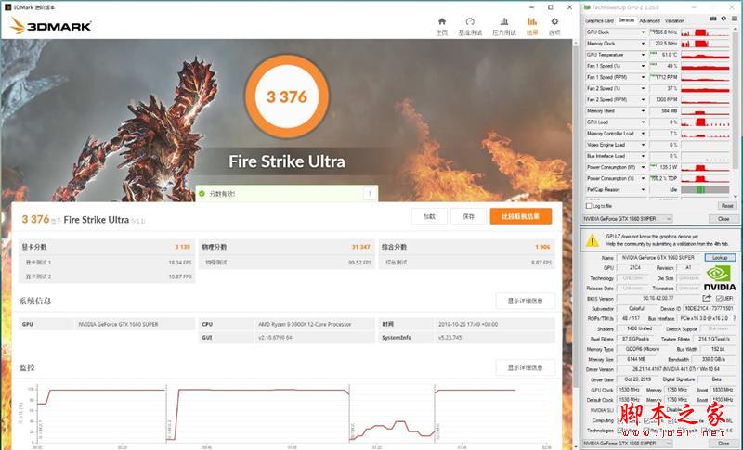Viewport: 743px width, 450px height.
Task: Click the NVIDIA logo in GPU-Z
Action: 719,278
